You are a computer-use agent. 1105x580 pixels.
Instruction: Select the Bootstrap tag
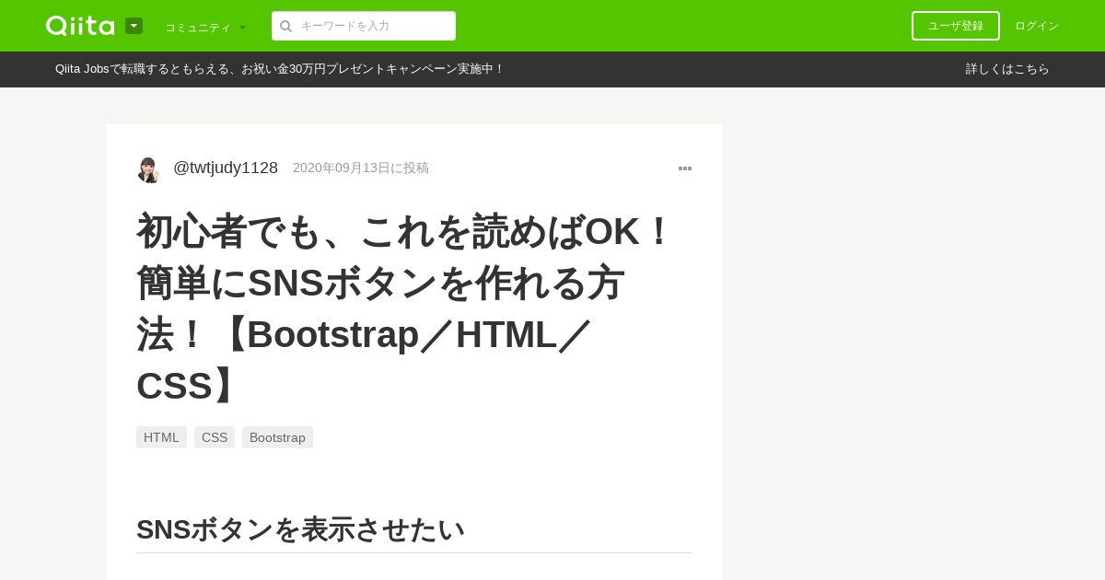[277, 437]
